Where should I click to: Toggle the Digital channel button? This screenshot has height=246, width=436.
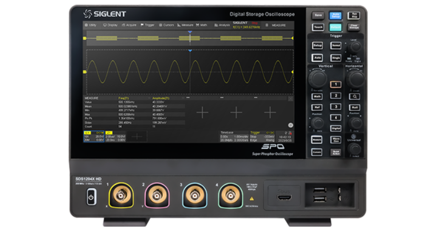(x=336, y=128)
